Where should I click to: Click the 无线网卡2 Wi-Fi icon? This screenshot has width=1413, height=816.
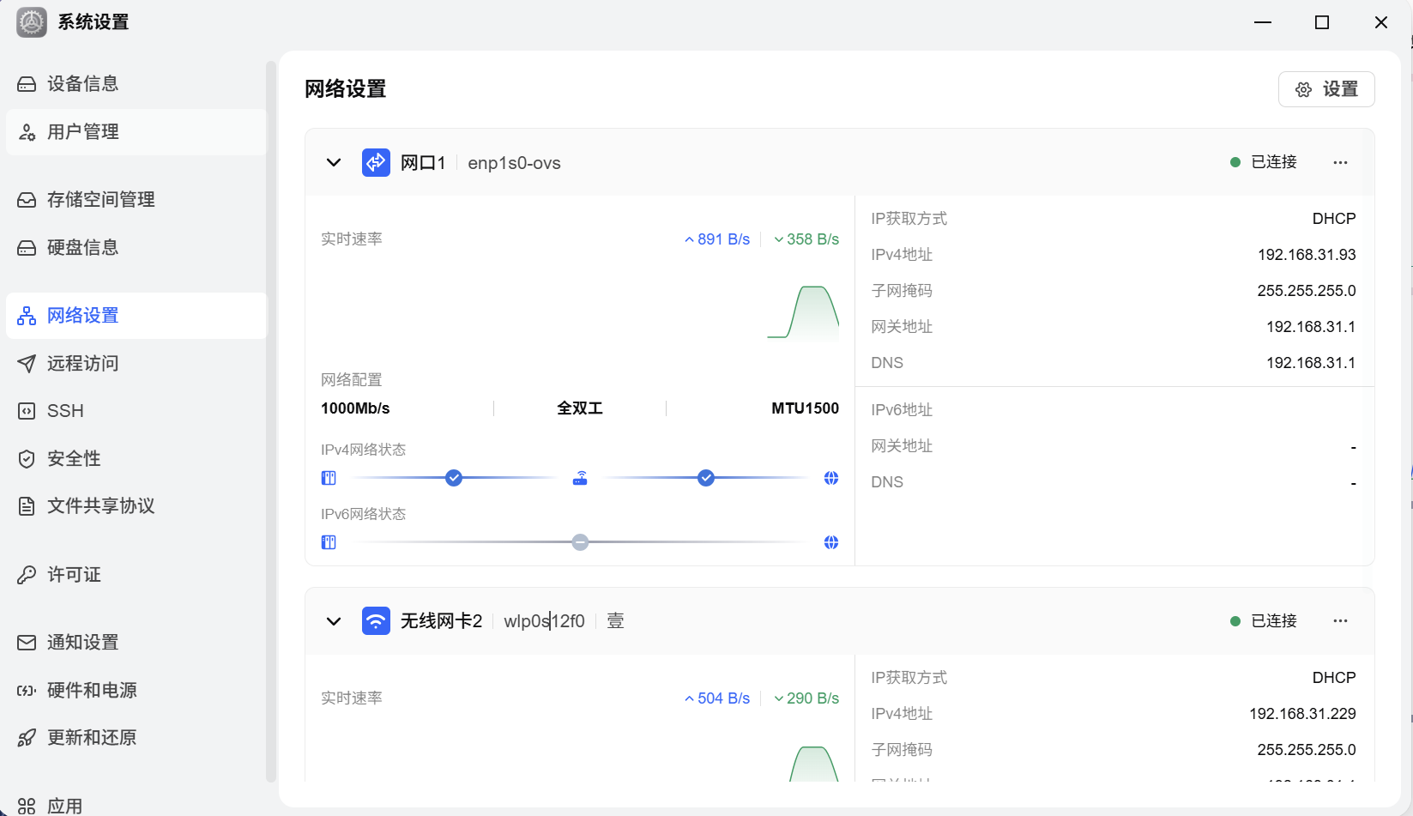pos(376,621)
